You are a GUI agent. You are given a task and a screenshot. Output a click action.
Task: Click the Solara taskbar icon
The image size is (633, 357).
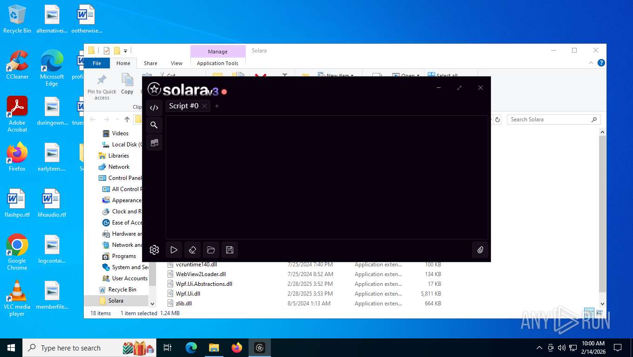(x=260, y=348)
